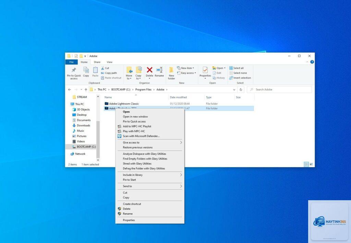Image resolution: width=351 pixels, height=243 pixels.
Task: Open the New item dropdown
Action: 185,68
